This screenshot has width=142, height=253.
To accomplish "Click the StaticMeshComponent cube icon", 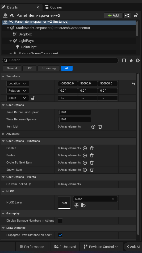I will 12,28.
